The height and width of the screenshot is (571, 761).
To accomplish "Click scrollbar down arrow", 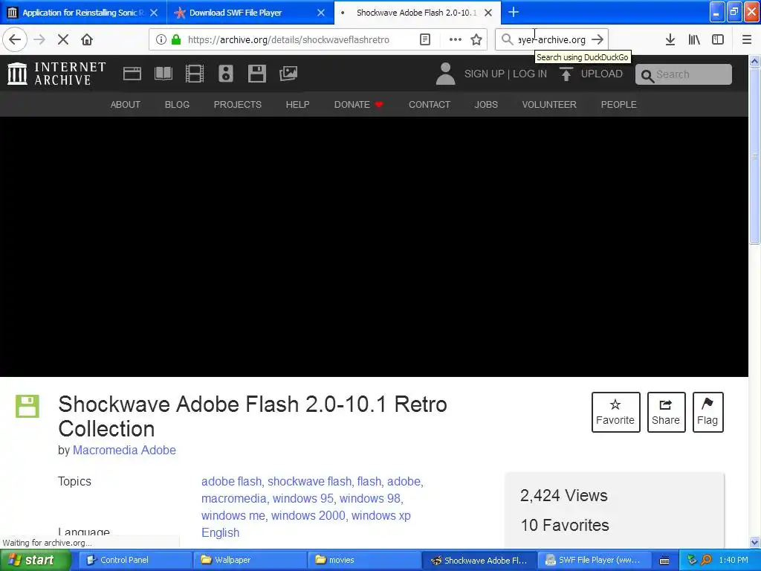I will [755, 542].
